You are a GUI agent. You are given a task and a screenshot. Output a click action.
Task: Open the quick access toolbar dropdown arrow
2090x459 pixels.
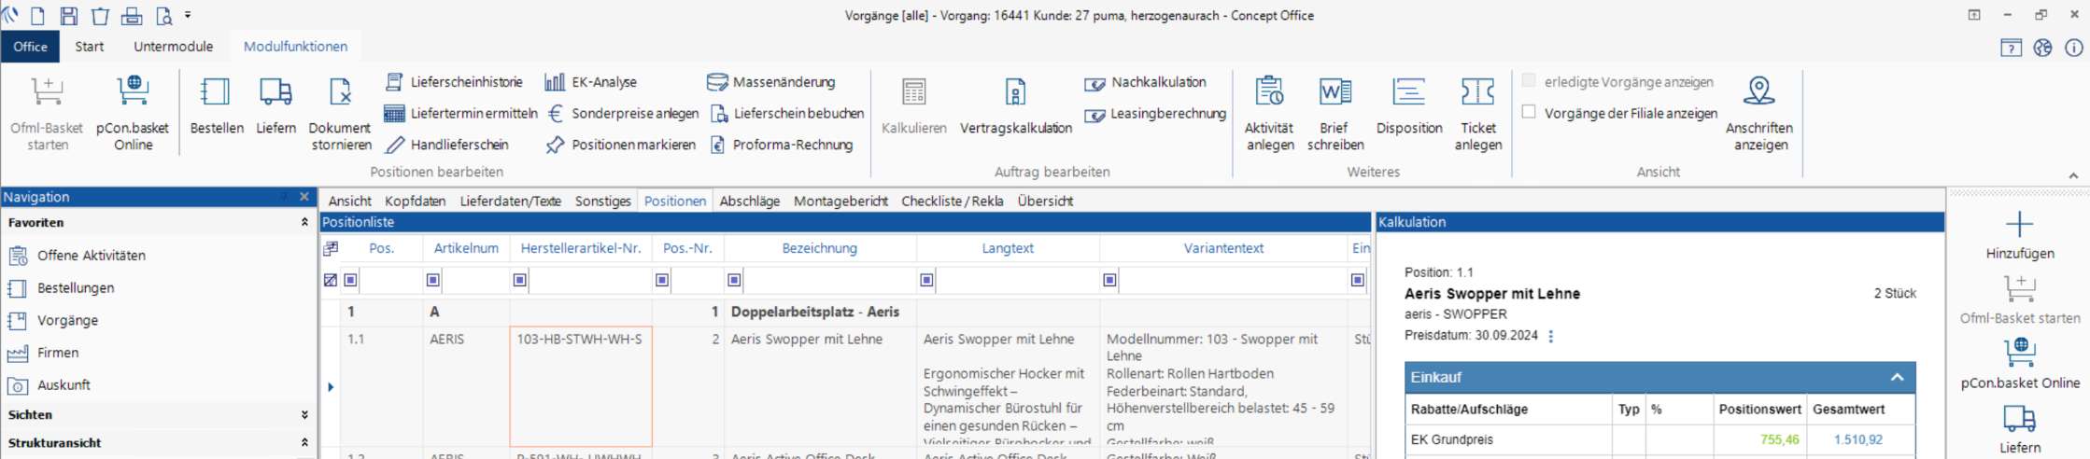(188, 16)
